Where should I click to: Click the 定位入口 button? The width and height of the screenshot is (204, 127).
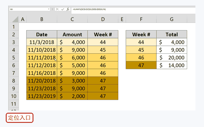(x=19, y=118)
